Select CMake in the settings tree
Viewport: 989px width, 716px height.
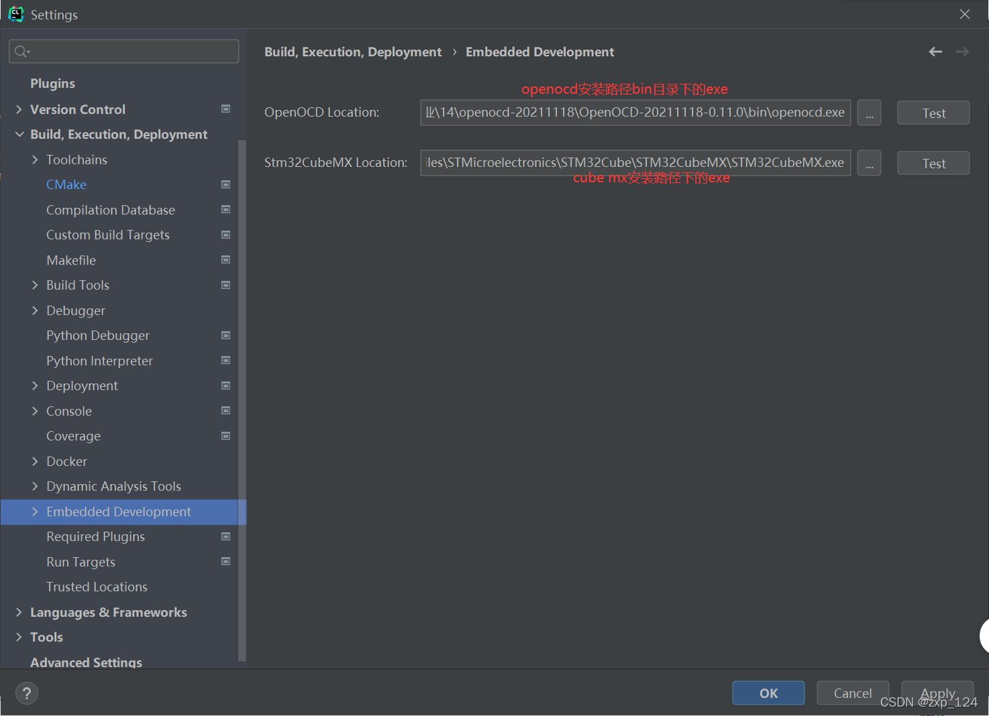(66, 184)
